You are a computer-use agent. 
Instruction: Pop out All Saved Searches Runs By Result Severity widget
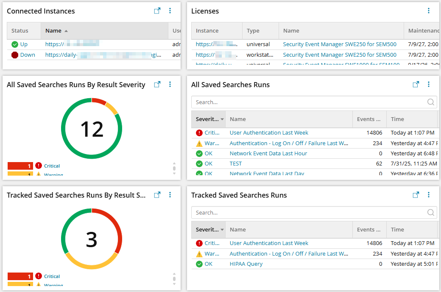(157, 85)
